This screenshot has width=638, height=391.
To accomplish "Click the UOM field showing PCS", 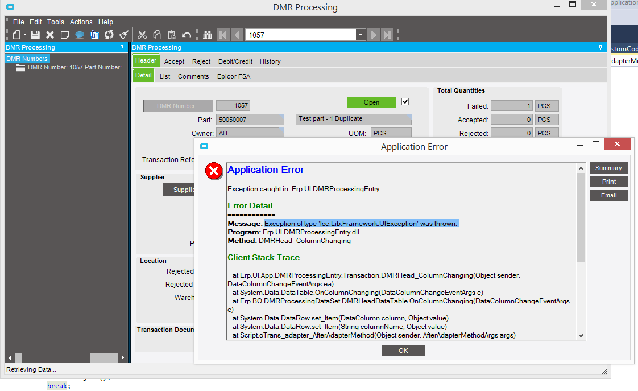I will click(391, 133).
